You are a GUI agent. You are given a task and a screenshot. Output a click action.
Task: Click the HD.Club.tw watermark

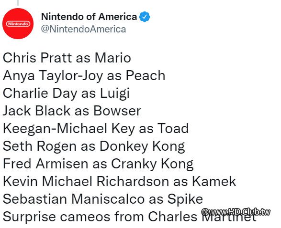click(x=236, y=212)
